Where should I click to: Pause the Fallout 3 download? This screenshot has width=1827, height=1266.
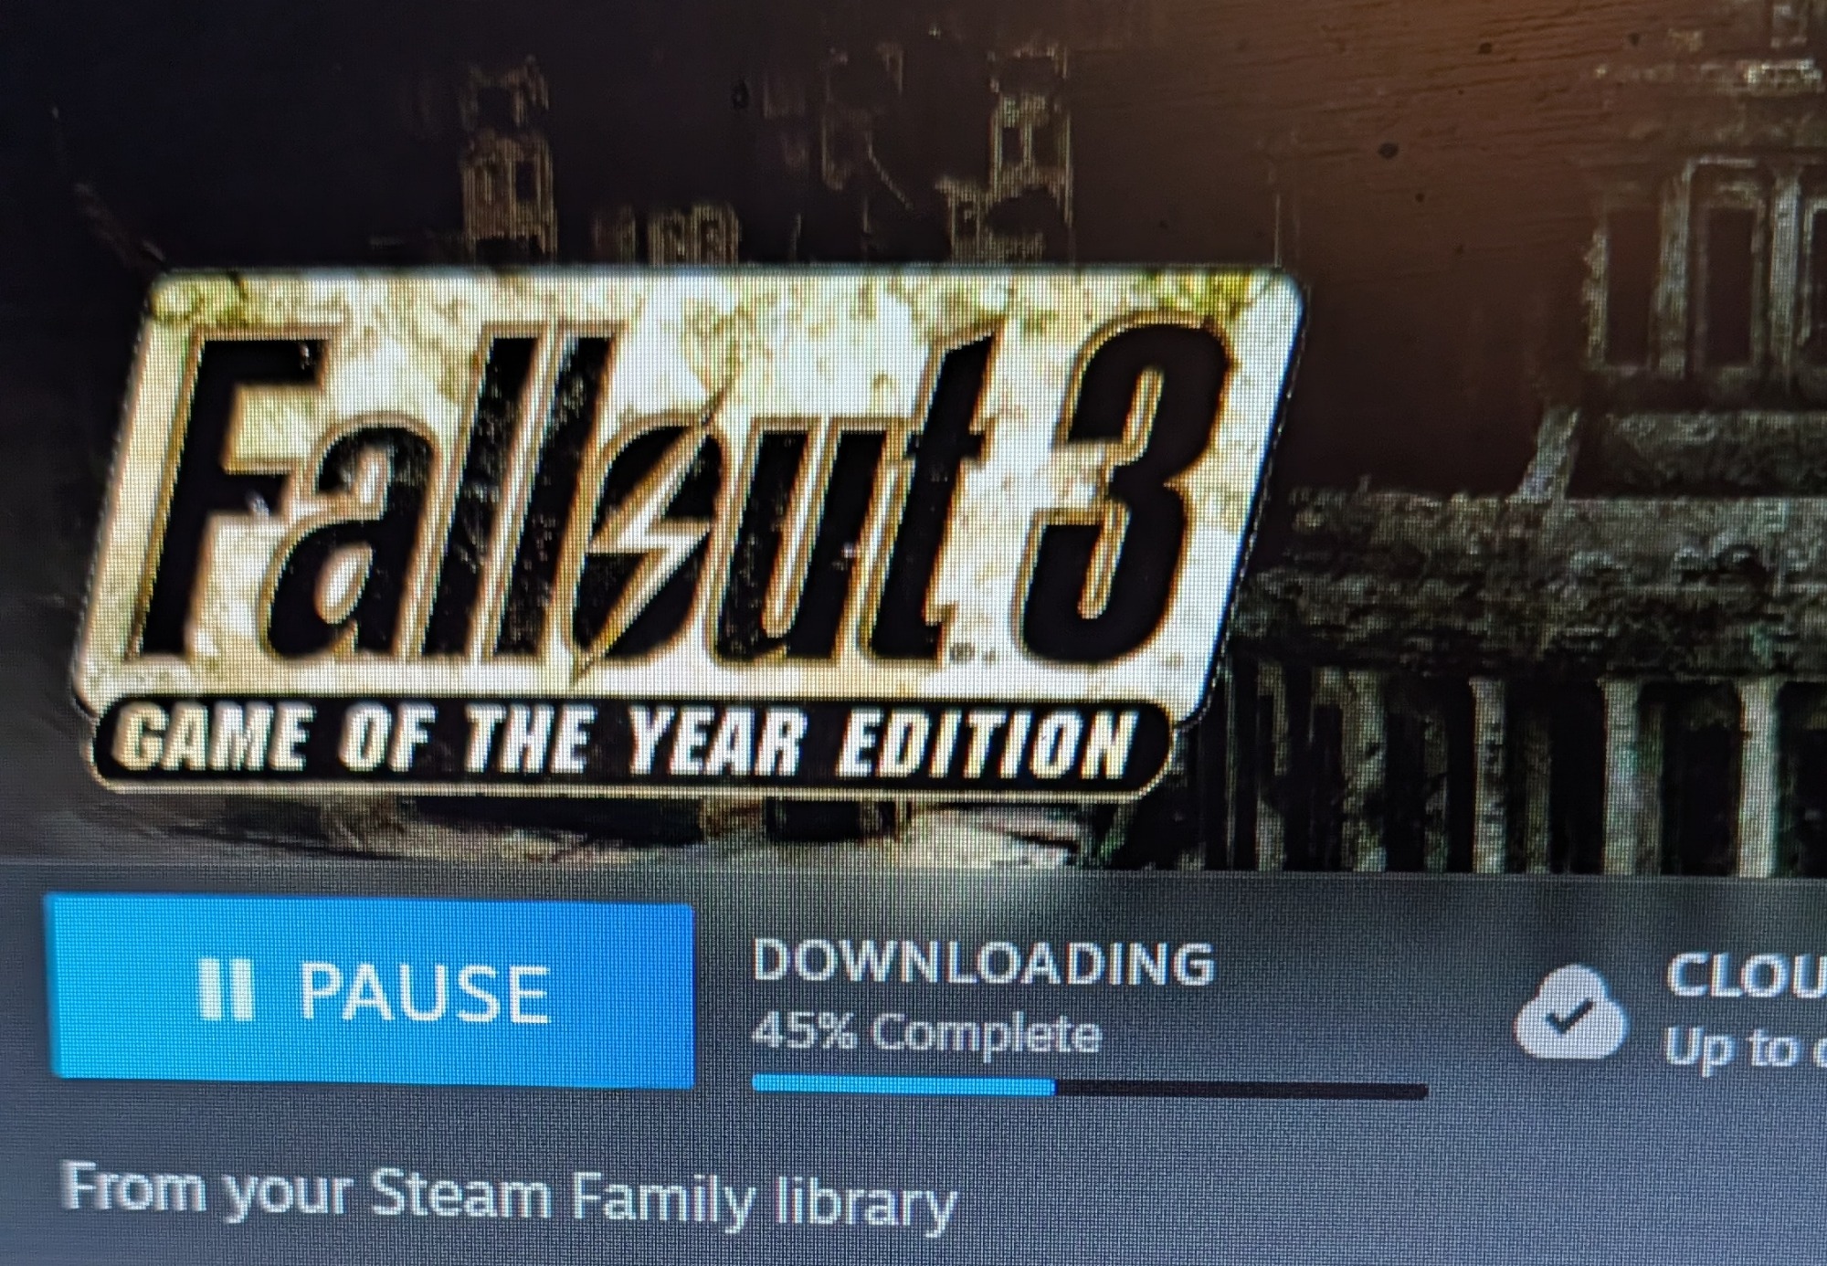pyautogui.click(x=370, y=991)
